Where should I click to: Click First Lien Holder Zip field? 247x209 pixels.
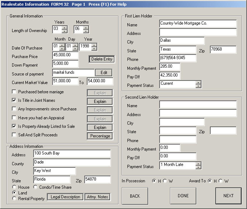click(223, 49)
